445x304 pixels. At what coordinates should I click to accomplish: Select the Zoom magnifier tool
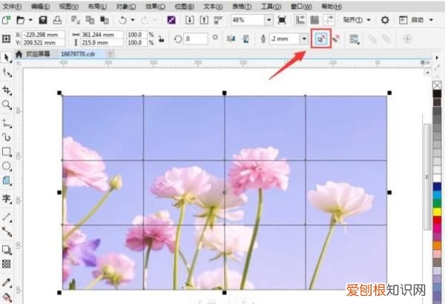click(x=6, y=105)
